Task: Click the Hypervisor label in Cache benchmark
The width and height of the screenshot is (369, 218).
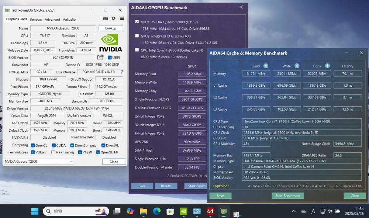Action: [x=221, y=186]
